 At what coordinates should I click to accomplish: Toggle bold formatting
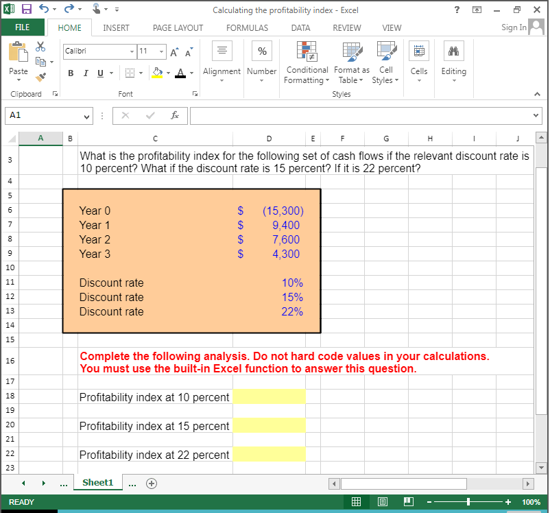coord(71,73)
